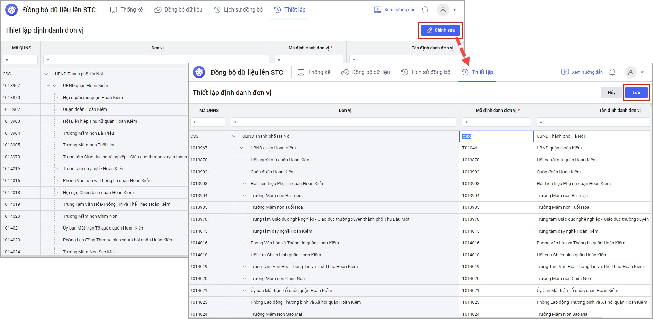This screenshot has width=653, height=319.
Task: Select Hội cựu Chiến binh in the front window tree
Action: (286, 255)
